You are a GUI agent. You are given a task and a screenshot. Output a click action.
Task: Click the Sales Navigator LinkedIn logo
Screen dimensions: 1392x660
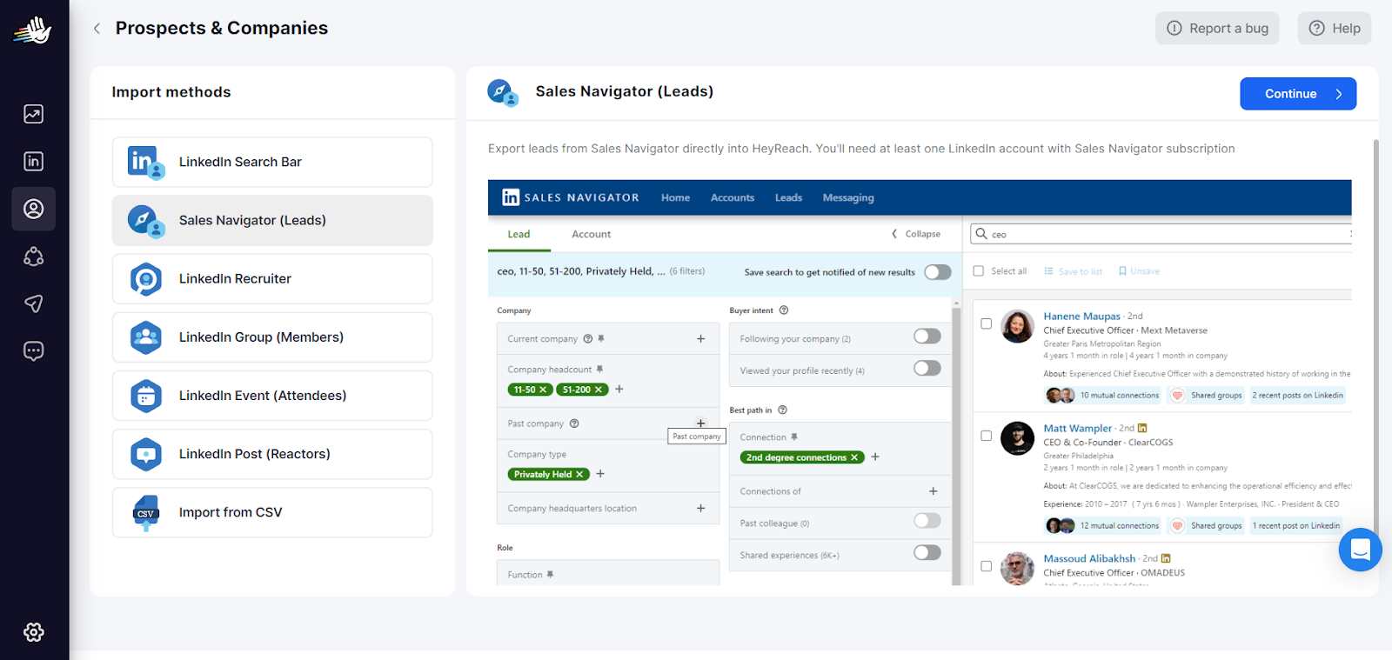(511, 197)
